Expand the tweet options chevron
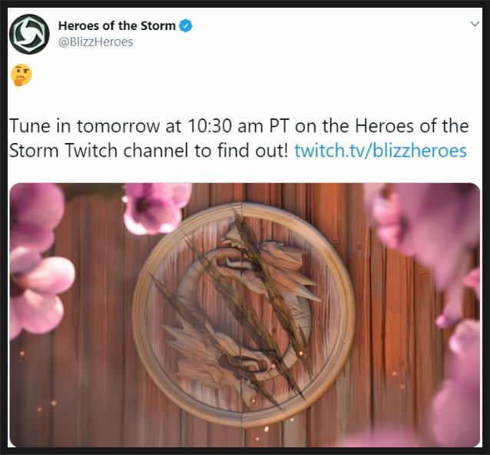 click(475, 24)
